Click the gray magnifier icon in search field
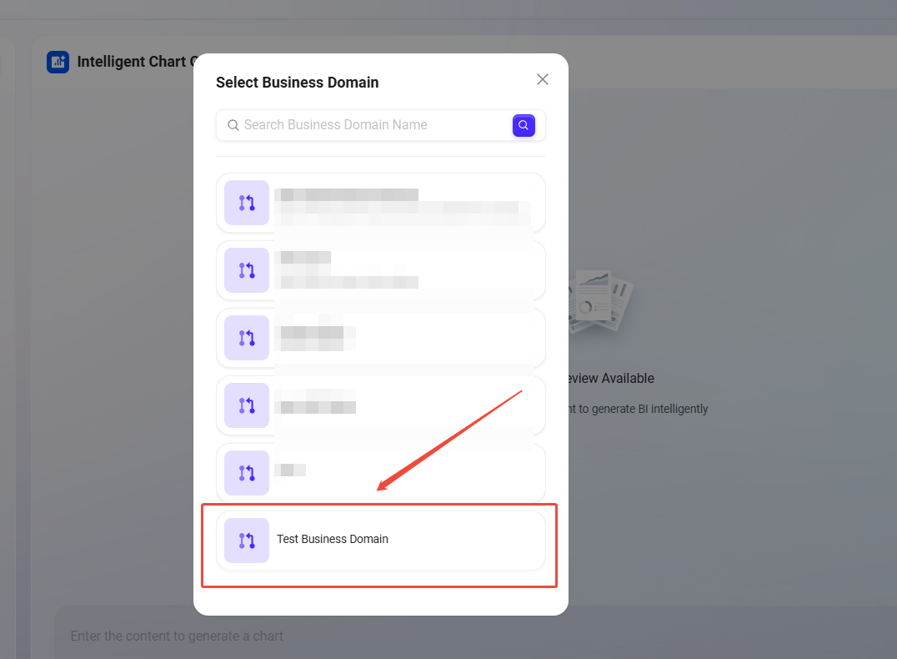This screenshot has width=897, height=659. click(233, 125)
